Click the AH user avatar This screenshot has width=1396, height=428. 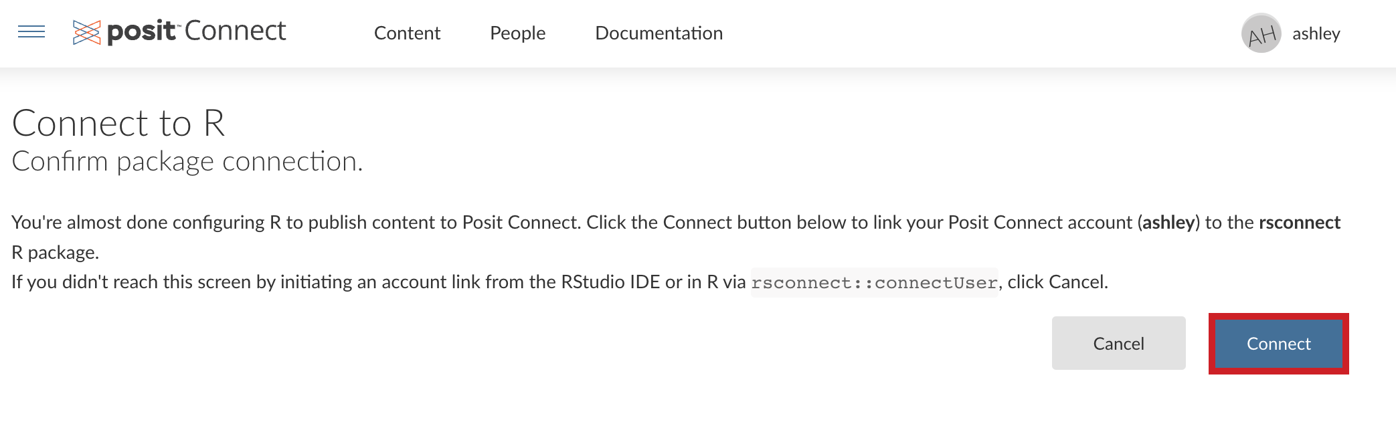(1261, 33)
